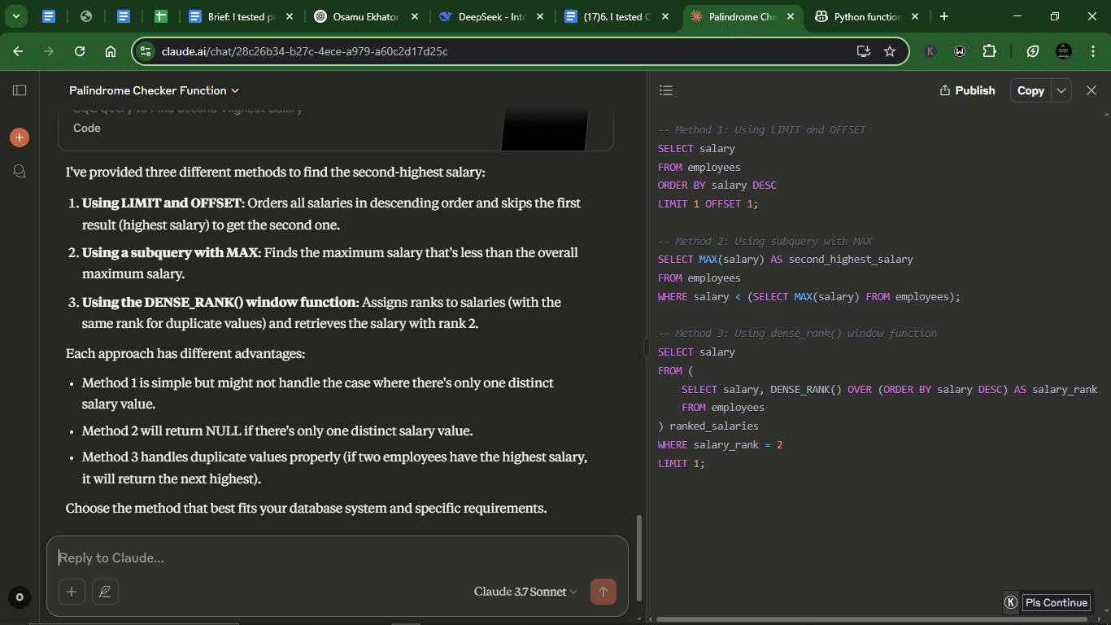This screenshot has height=625, width=1111.
Task: Go back to previous page
Action: [x=18, y=51]
